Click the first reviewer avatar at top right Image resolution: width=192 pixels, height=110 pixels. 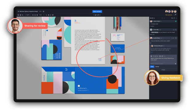(166, 12)
